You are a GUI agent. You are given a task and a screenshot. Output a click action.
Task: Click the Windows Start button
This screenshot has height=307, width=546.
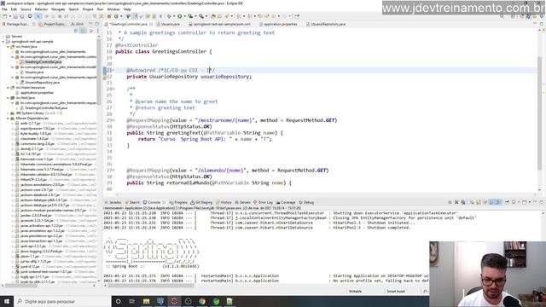tap(7, 301)
